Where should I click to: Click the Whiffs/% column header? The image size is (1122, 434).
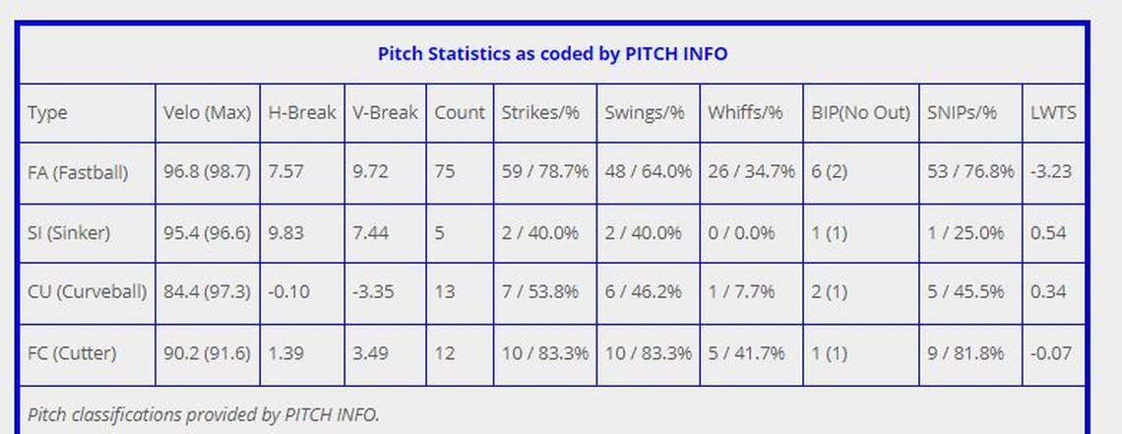click(x=745, y=112)
